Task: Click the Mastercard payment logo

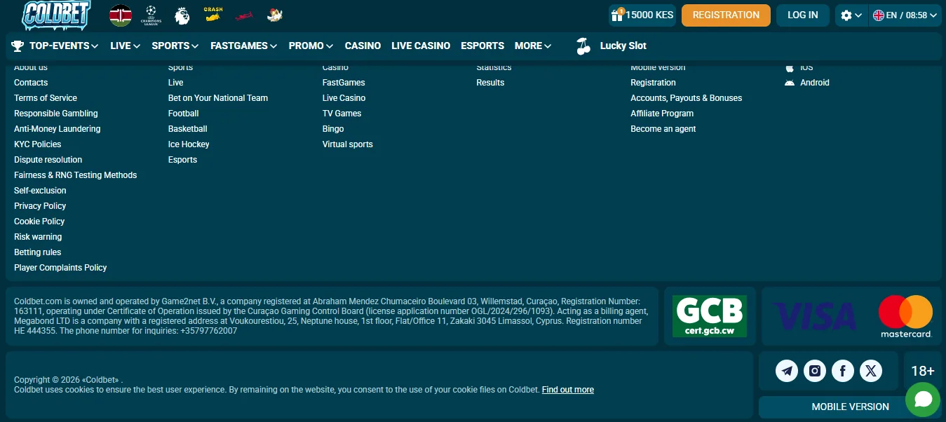Action: click(906, 316)
